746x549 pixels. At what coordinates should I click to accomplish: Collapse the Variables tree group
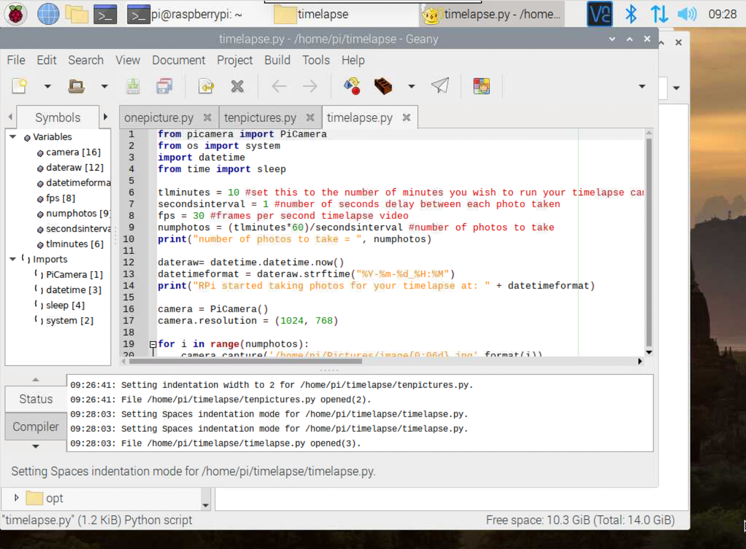[12, 137]
